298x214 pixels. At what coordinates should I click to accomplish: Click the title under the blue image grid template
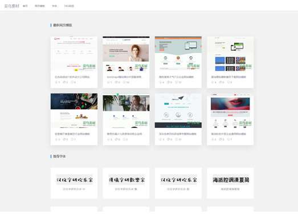click(228, 77)
